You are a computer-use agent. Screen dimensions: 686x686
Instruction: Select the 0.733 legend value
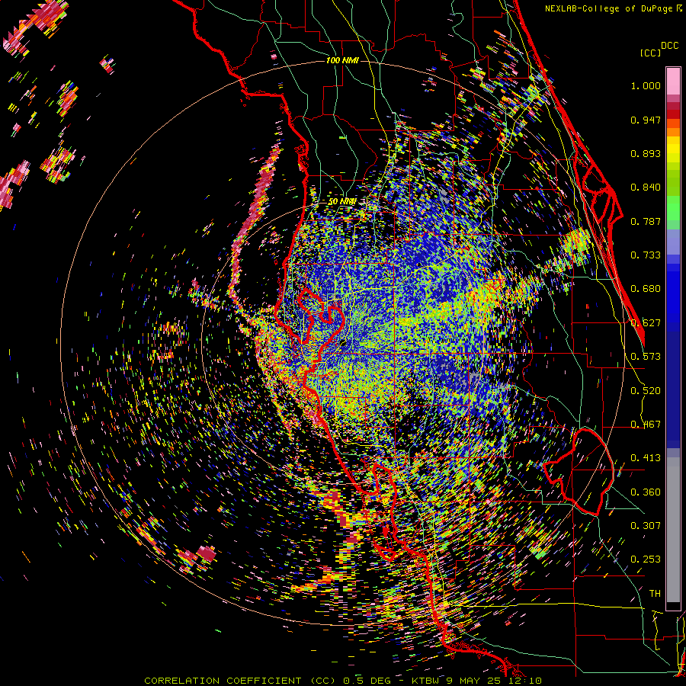pos(646,255)
